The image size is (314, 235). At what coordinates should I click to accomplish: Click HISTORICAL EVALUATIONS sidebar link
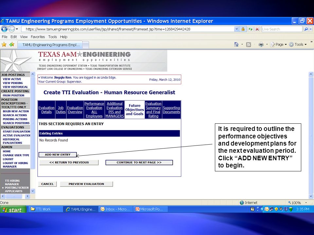pyautogui.click(x=12, y=141)
